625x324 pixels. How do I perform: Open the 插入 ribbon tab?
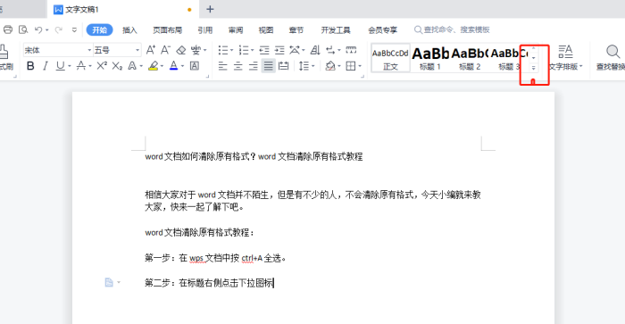click(x=129, y=29)
